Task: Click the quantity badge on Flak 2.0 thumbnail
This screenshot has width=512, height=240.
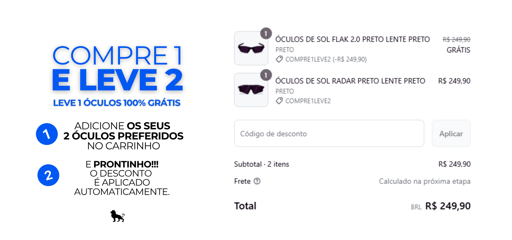Action: [266, 33]
